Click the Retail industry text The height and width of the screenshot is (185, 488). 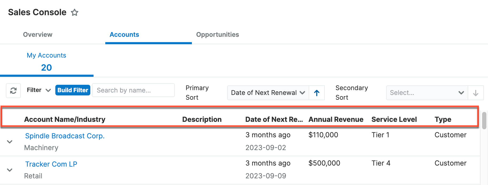click(x=33, y=176)
